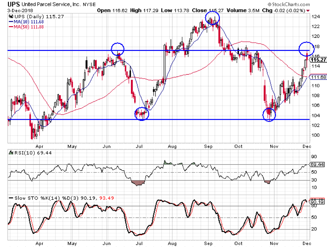
Task: Click the date 3-Dec-2018
Action: (20, 11)
